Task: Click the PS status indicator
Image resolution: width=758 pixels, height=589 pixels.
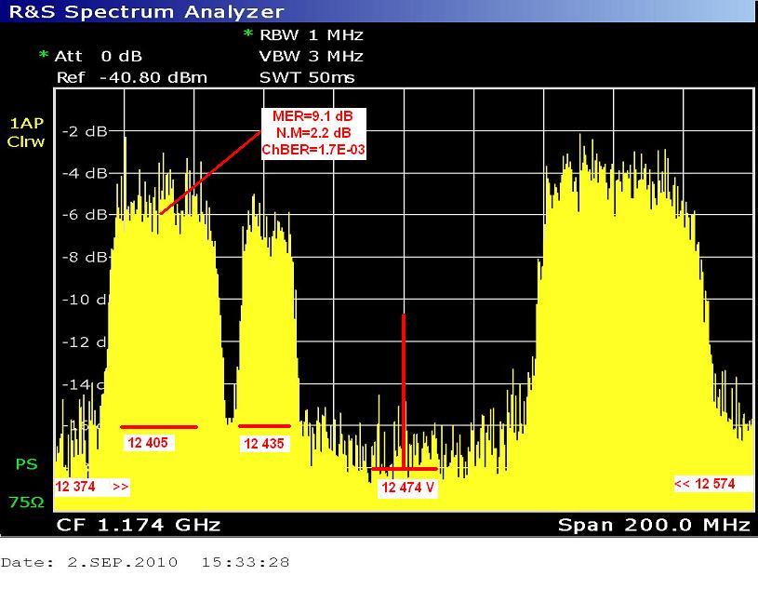Action: [25, 463]
